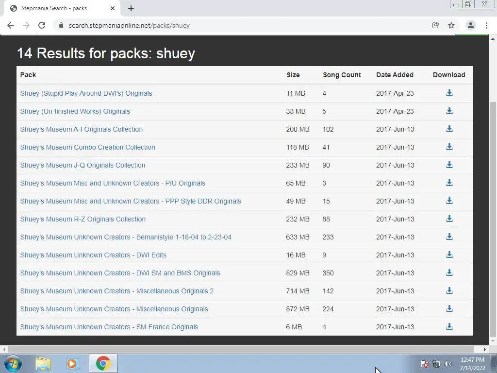The width and height of the screenshot is (497, 373).
Task: Open Shuey's Museum A-I Originals Collection link
Action: pyautogui.click(x=81, y=129)
